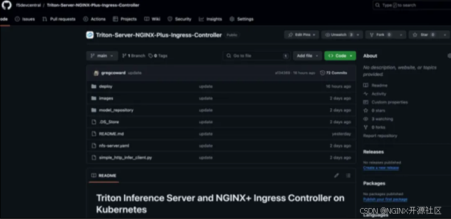Focus the 'Type / to search' field
451x219 pixels.
tap(412, 5)
